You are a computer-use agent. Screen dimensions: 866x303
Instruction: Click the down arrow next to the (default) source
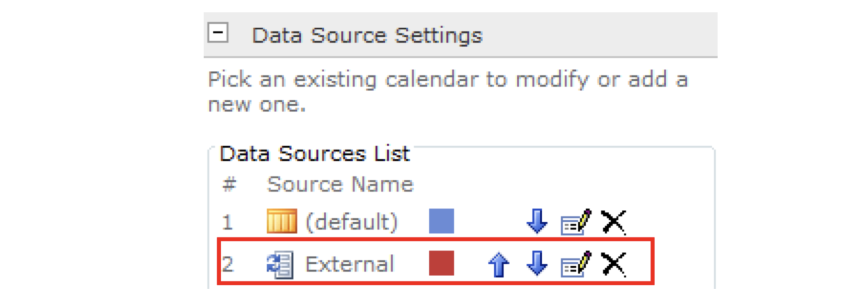click(537, 221)
